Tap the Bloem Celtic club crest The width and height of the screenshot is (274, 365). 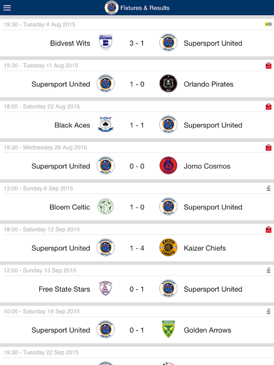105,207
